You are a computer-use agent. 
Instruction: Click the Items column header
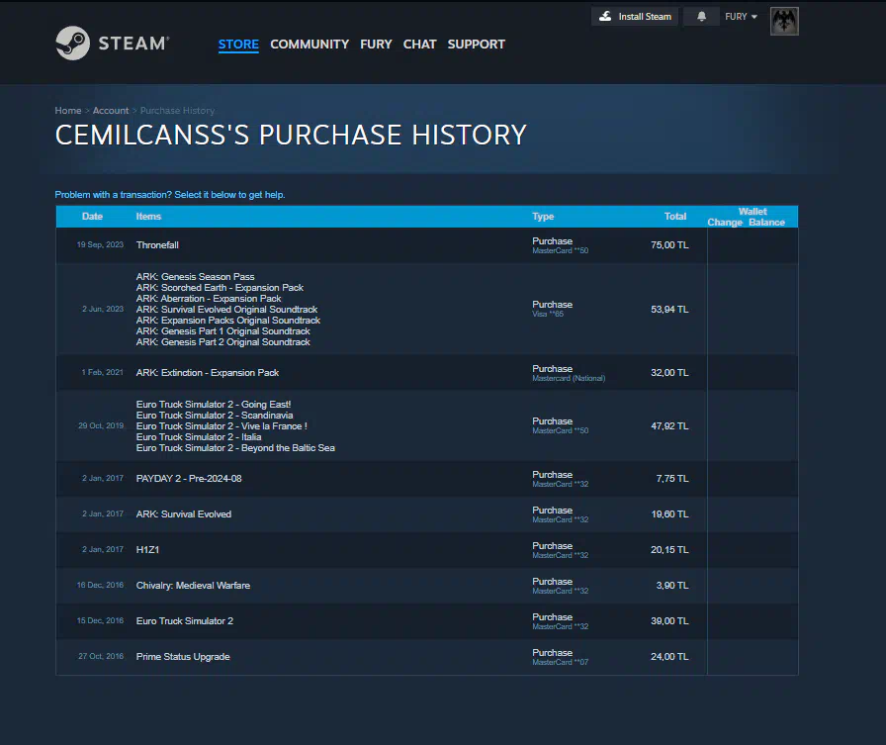point(148,217)
